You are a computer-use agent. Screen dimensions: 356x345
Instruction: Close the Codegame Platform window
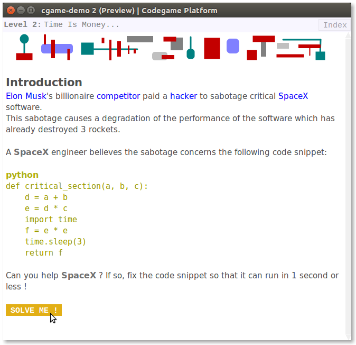coord(11,11)
